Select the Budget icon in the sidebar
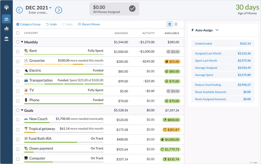 point(6,19)
